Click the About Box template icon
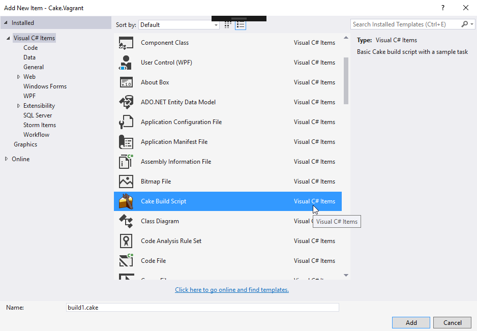 tap(126, 82)
